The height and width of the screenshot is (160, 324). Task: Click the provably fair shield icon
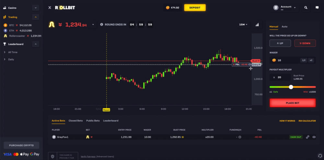pos(52,156)
